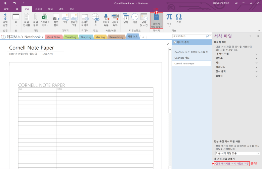Click the Undo arrow in title bar
This screenshot has height=169, width=262.
(14, 3)
